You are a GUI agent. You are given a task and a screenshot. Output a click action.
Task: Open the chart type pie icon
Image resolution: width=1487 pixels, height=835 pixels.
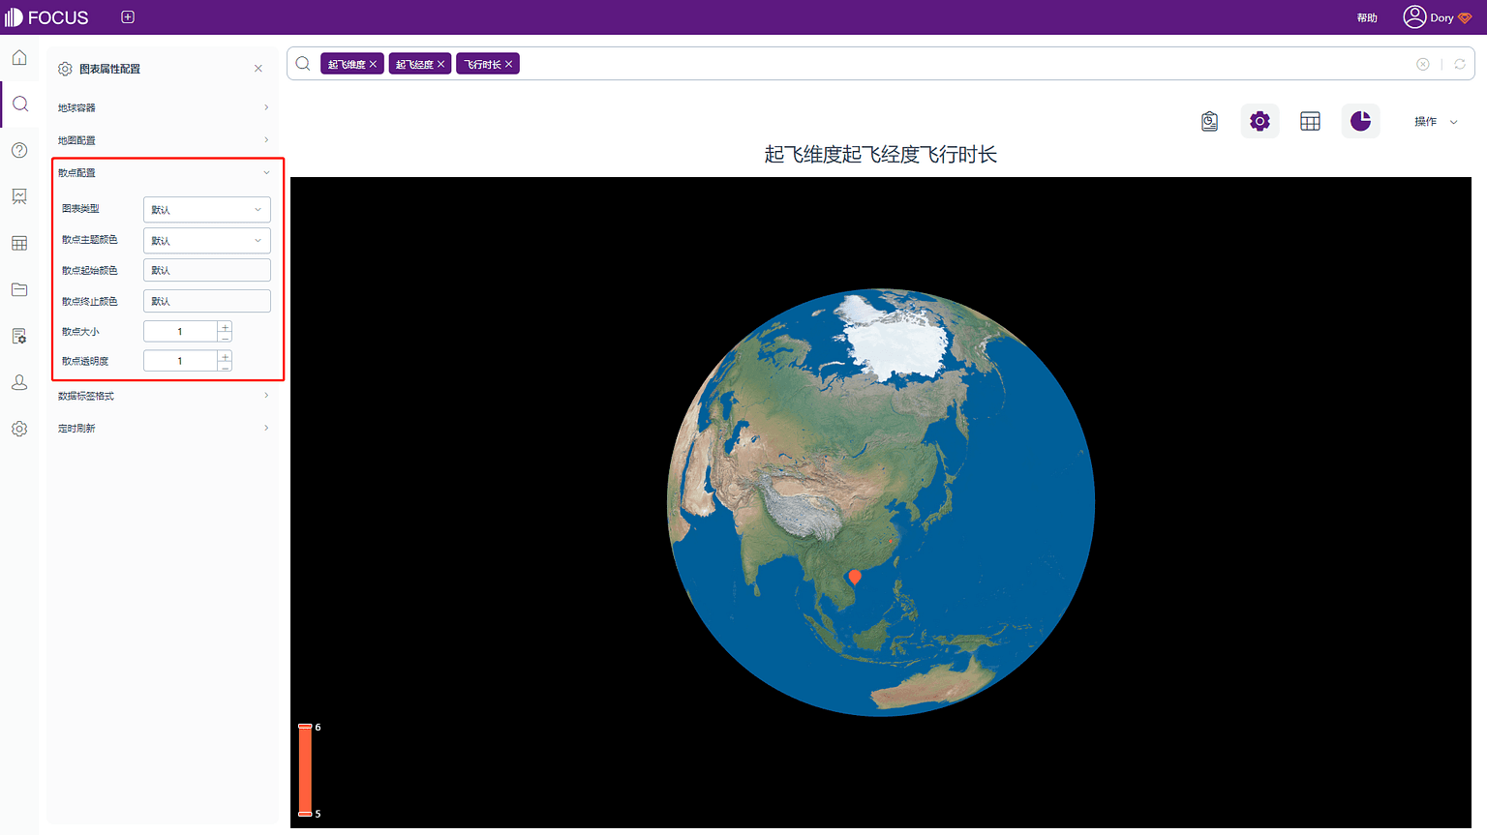(1360, 121)
